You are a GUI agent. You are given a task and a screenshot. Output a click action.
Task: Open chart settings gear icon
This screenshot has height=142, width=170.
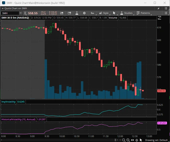click(84, 13)
